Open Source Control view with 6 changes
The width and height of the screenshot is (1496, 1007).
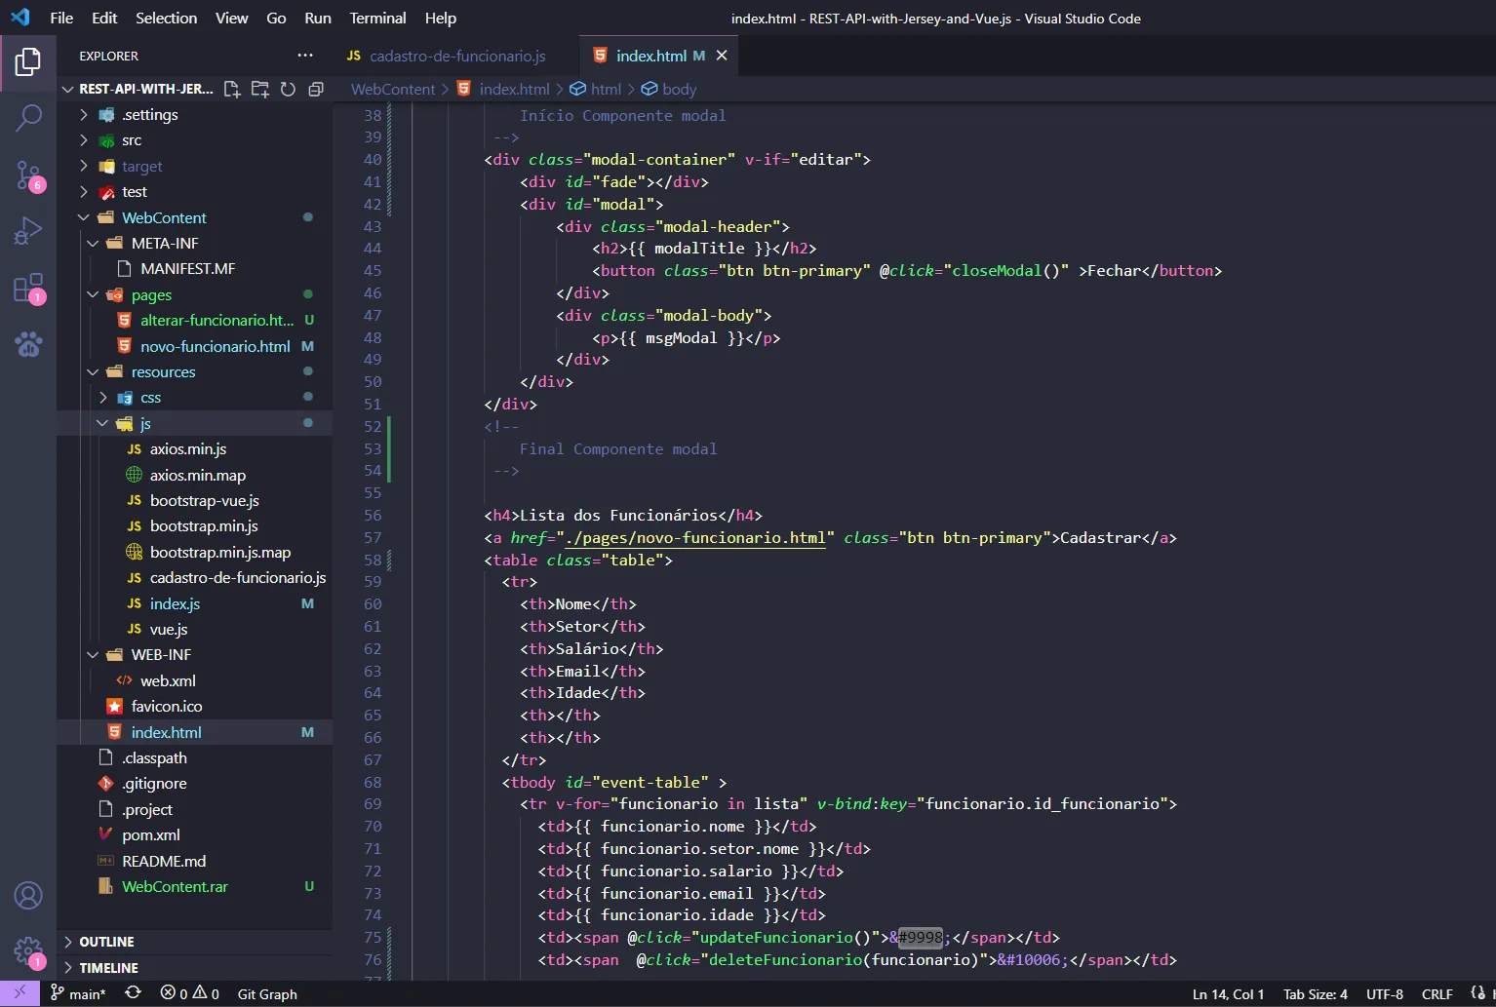tap(28, 175)
